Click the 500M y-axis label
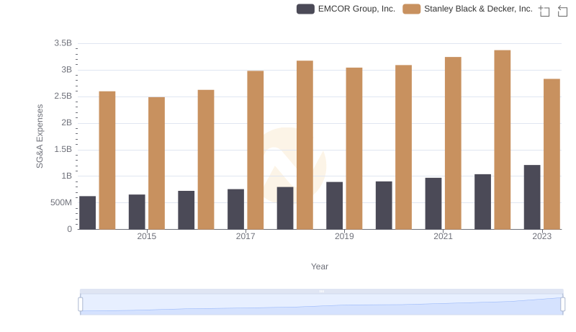Screen dimensions: 576x332 click(61, 202)
